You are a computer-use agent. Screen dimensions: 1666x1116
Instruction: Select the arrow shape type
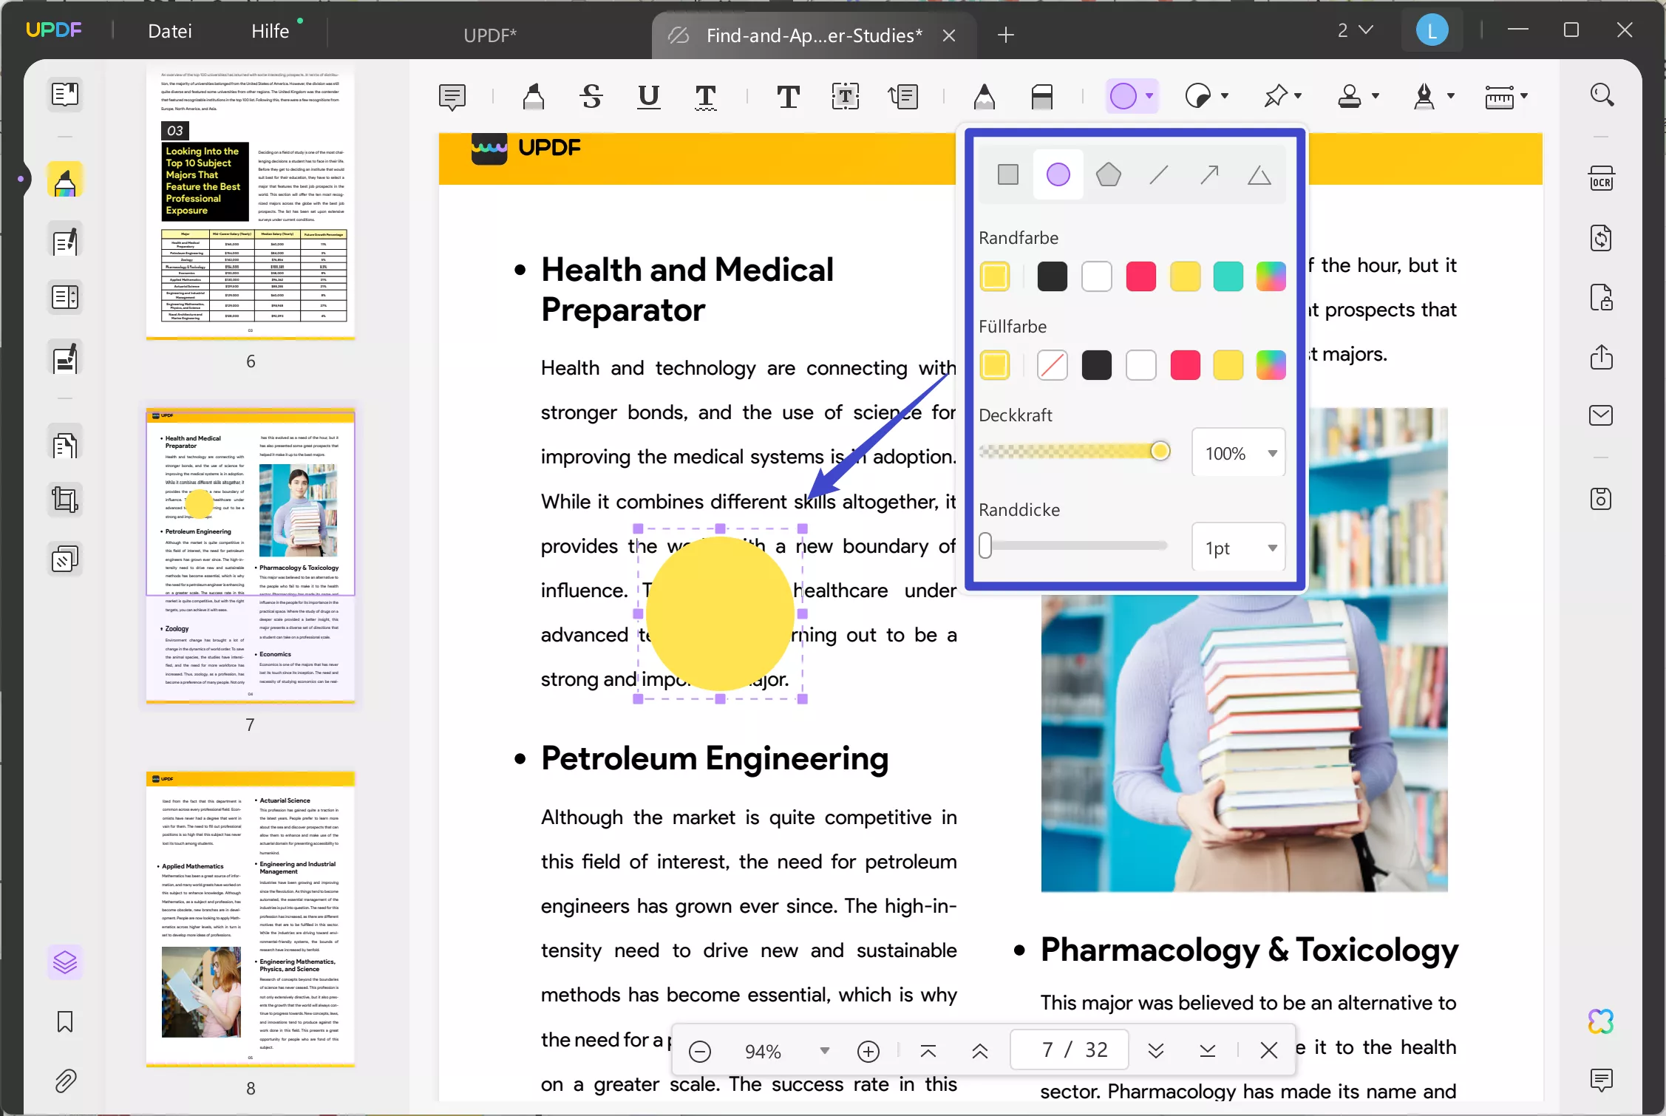click(x=1208, y=174)
